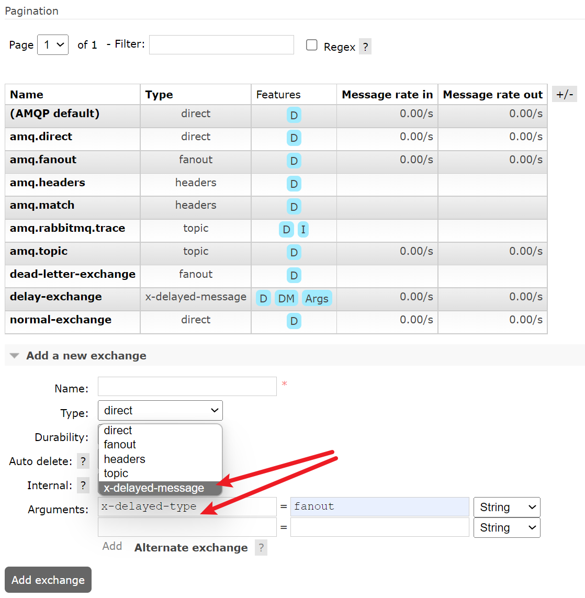Click the empty second argument key field
The image size is (585, 598).
[187, 527]
